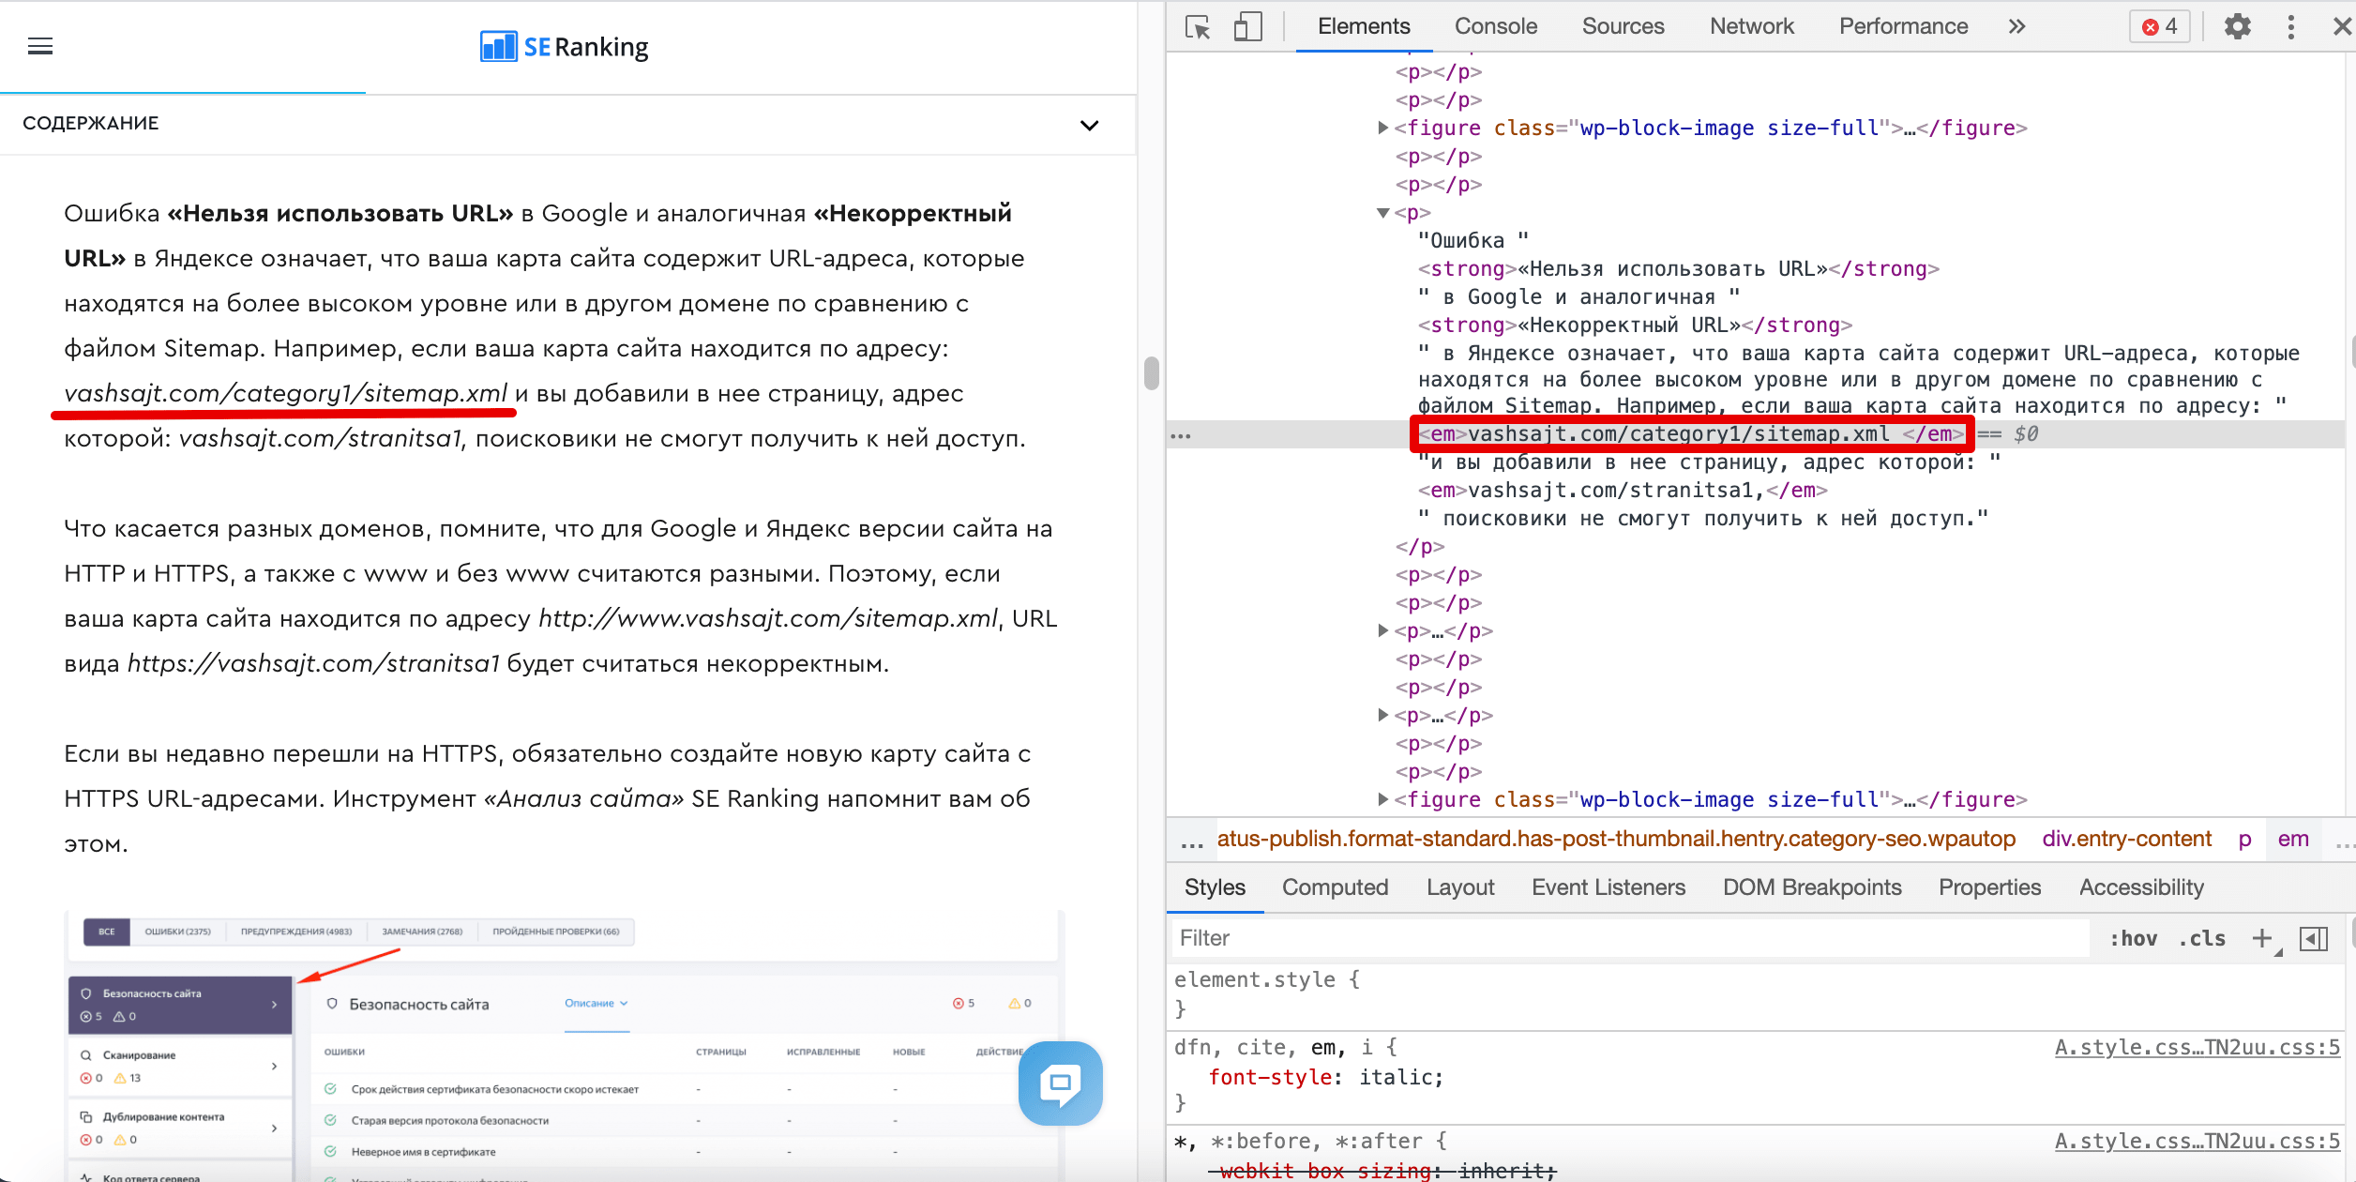The image size is (2356, 1182).
Task: Select the em vashsajt.com/stranitsa1 node
Action: (x=1623, y=490)
